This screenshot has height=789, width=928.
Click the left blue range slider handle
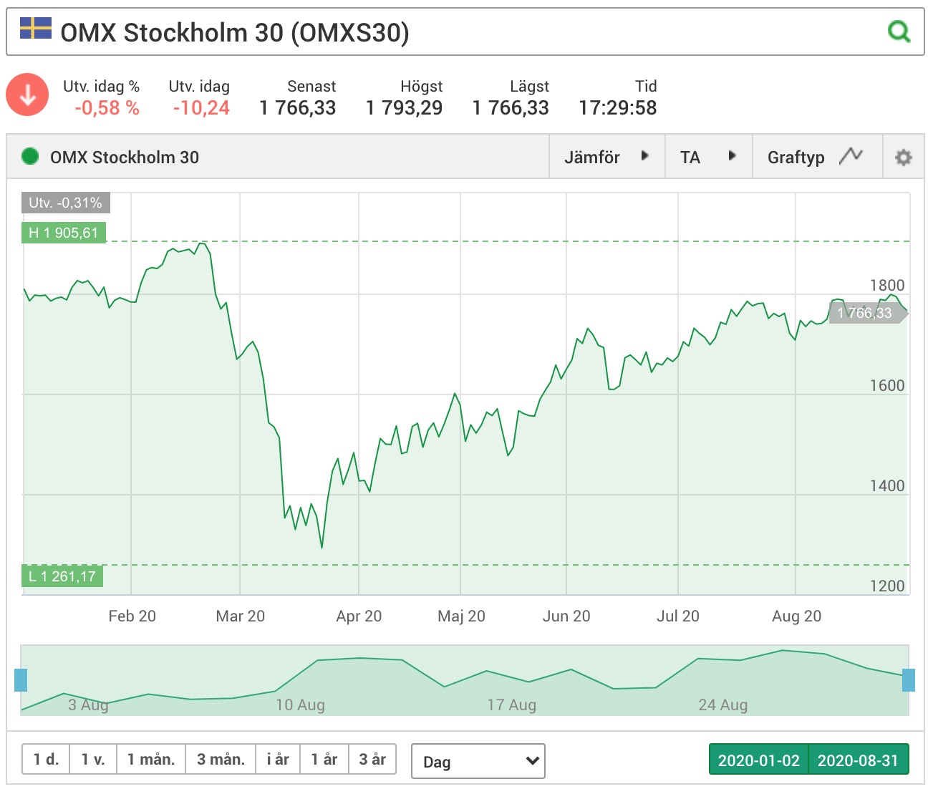point(21,680)
